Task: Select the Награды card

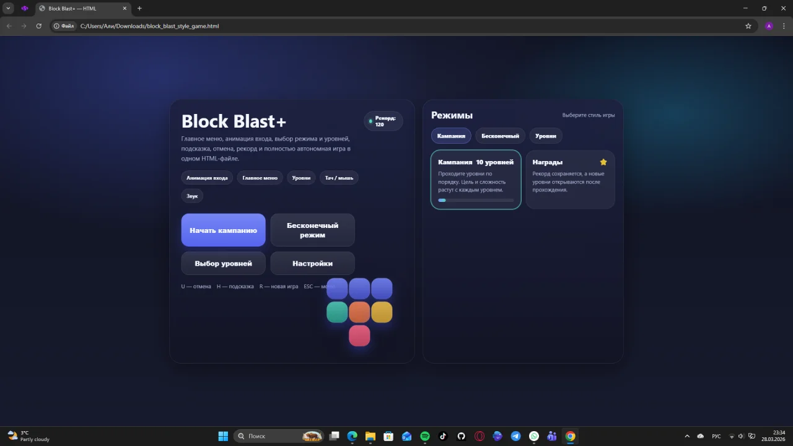Action: 570,180
